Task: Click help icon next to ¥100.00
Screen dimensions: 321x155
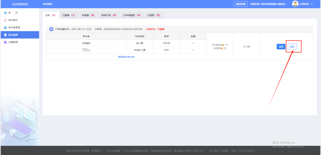Action: (223, 45)
